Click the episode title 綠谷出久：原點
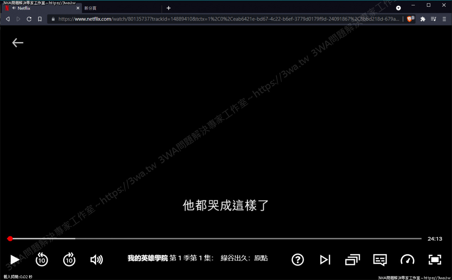The width and height of the screenshot is (452, 280). pos(243,258)
